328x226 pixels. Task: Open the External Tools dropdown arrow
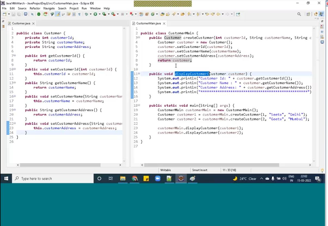pyautogui.click(x=118, y=14)
